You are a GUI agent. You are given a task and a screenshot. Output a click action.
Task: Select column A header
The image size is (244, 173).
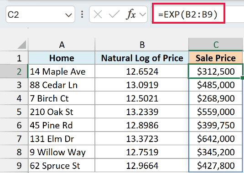62,45
